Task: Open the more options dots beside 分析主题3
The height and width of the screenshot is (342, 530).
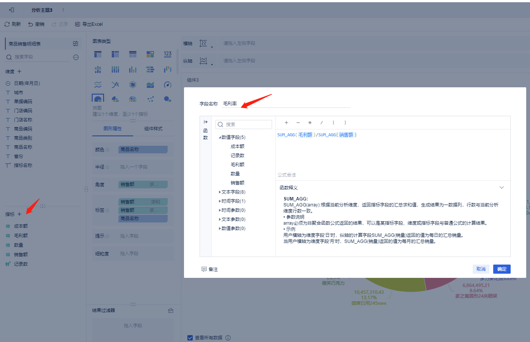Action: pos(63,10)
